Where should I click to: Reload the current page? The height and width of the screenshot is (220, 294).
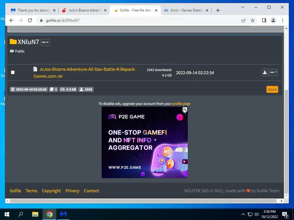coord(30,20)
